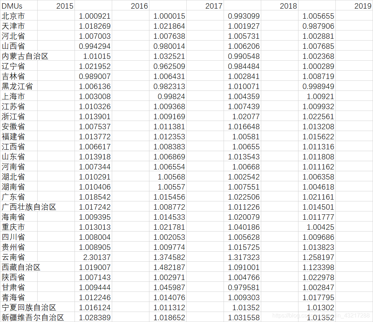The height and width of the screenshot is (322, 373).
Task: Select the 海南省 row label
Action: click(19, 216)
